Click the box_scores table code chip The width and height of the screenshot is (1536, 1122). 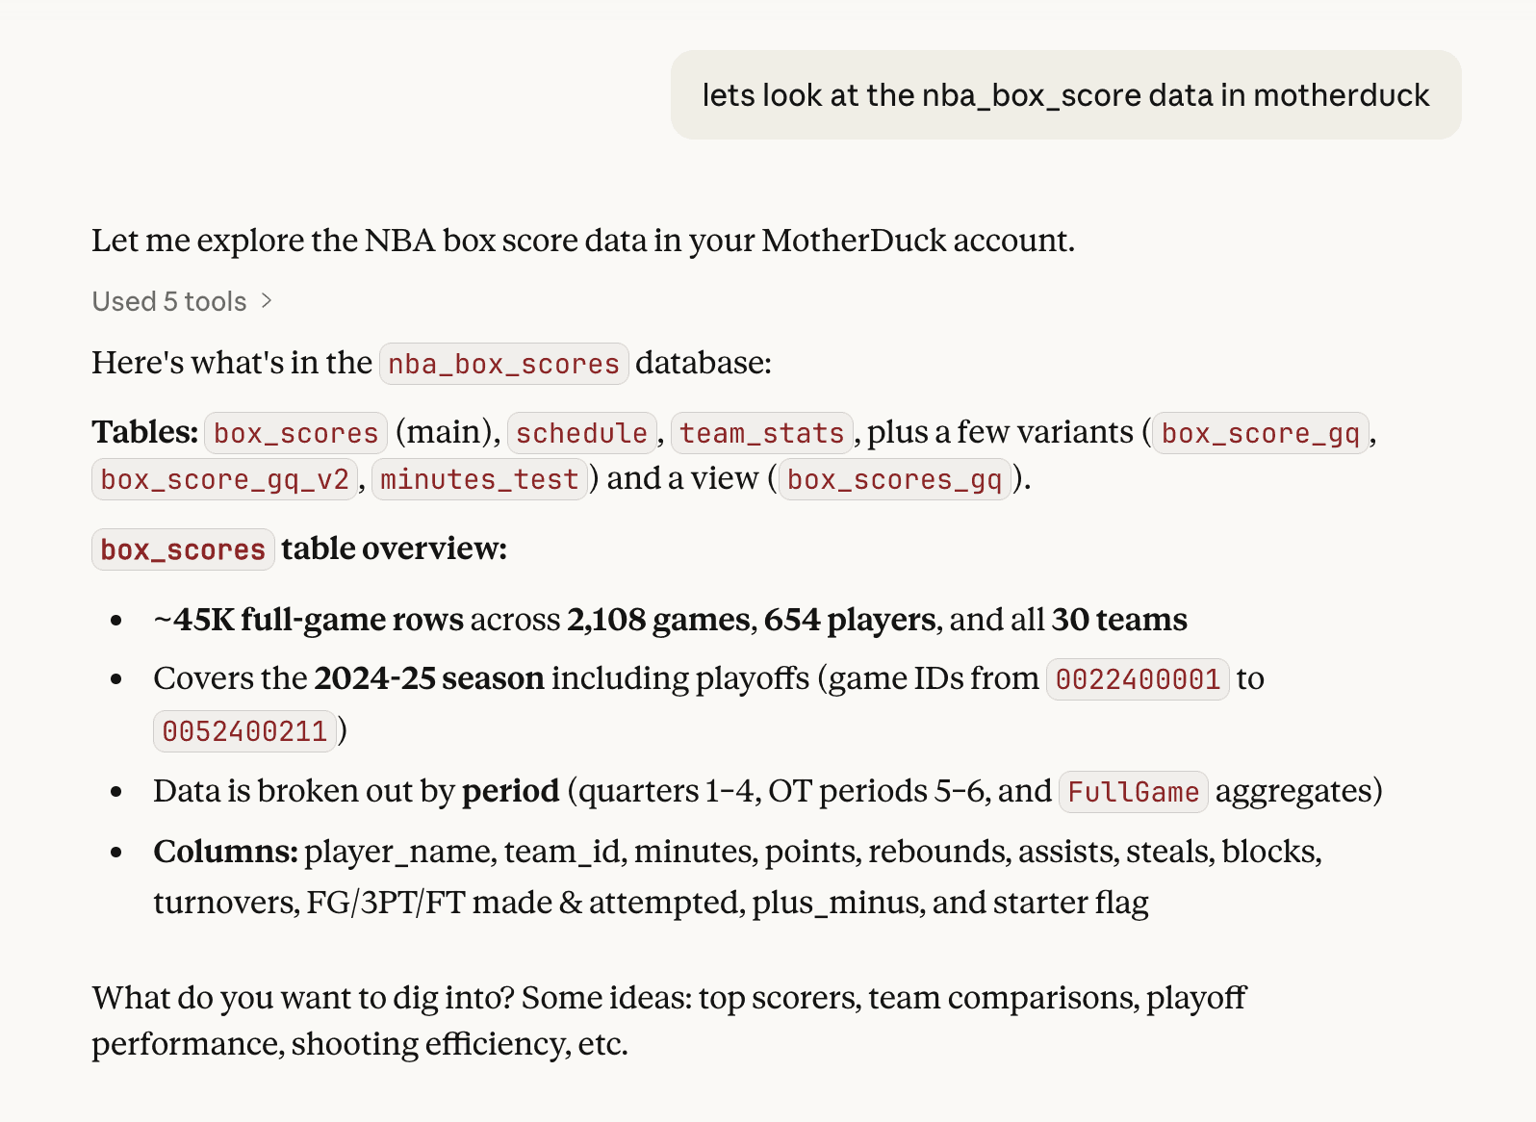pyautogui.click(x=294, y=433)
